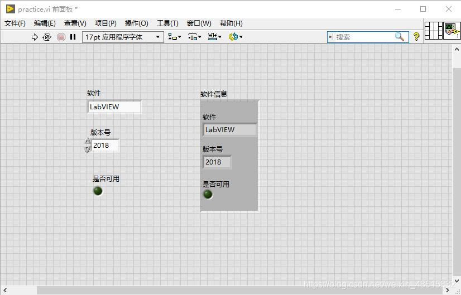Select the standalone 版本号 label
The width and height of the screenshot is (461, 295).
[100, 133]
